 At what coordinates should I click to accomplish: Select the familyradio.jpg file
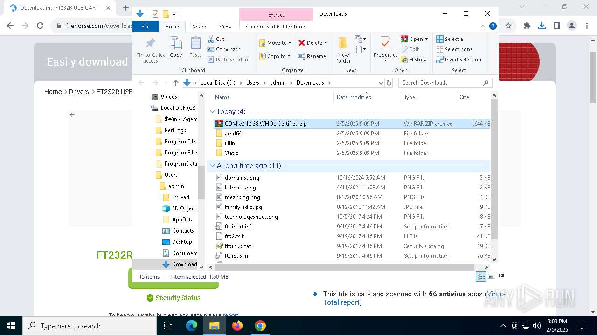click(x=352, y=207)
